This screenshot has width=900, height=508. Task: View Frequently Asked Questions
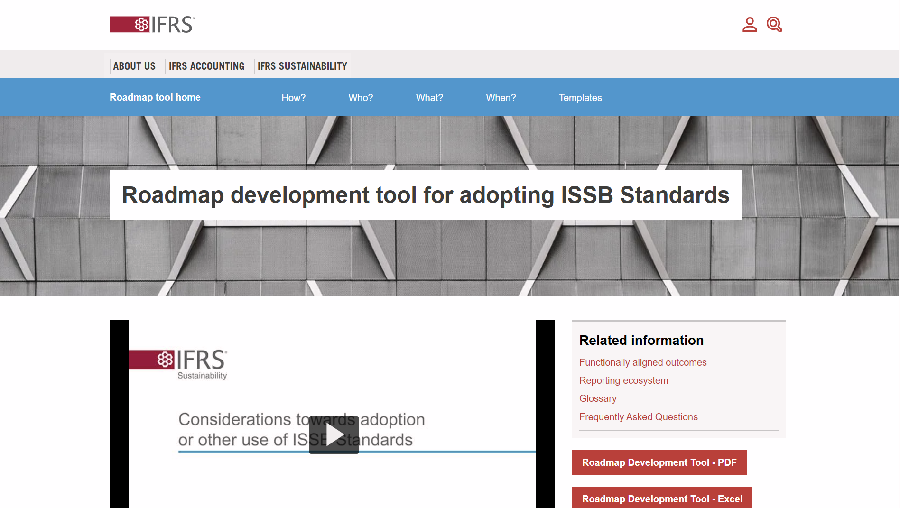[638, 417]
